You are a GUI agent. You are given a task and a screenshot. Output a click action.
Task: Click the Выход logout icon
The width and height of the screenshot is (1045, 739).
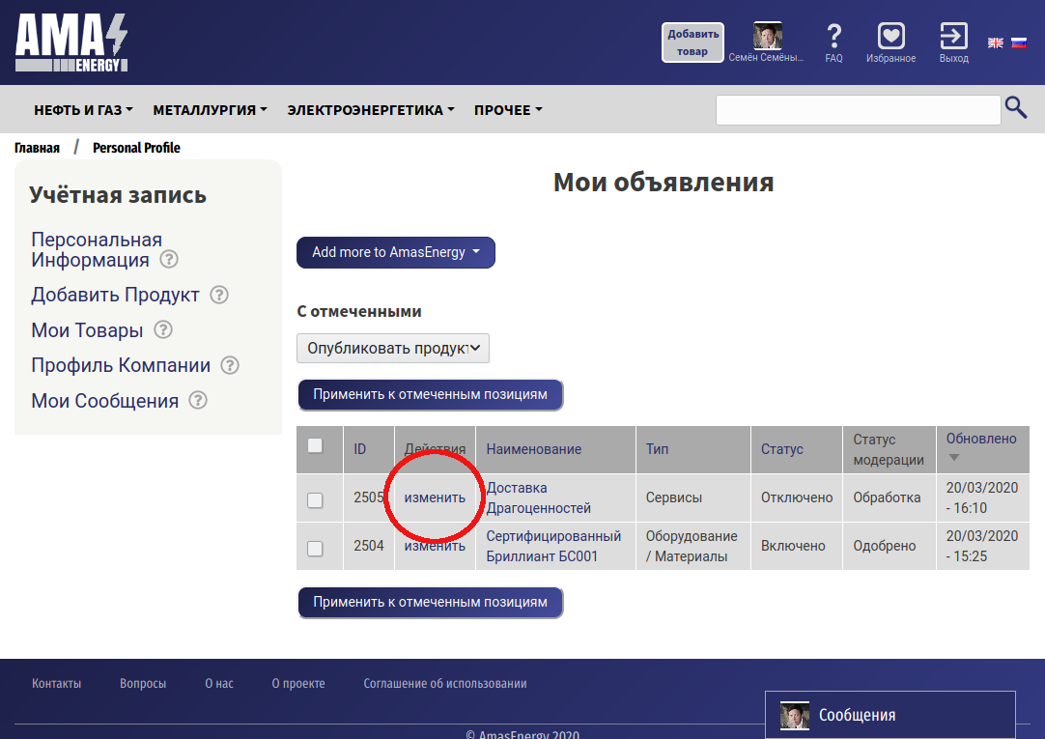pos(953,37)
